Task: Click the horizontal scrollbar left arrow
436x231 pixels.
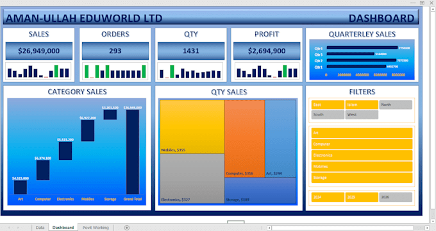Action: (269, 228)
